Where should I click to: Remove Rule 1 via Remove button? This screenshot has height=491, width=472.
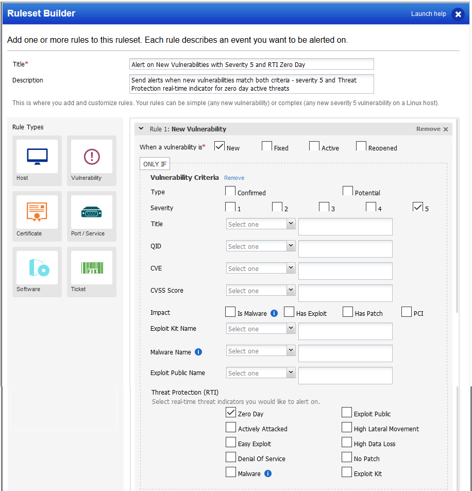coord(432,129)
